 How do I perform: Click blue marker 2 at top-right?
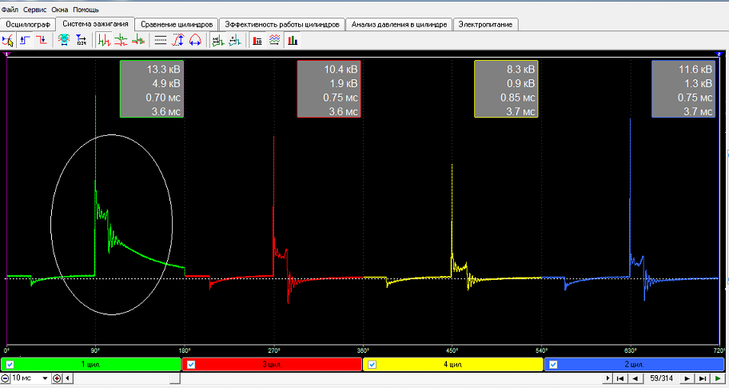tap(719, 54)
